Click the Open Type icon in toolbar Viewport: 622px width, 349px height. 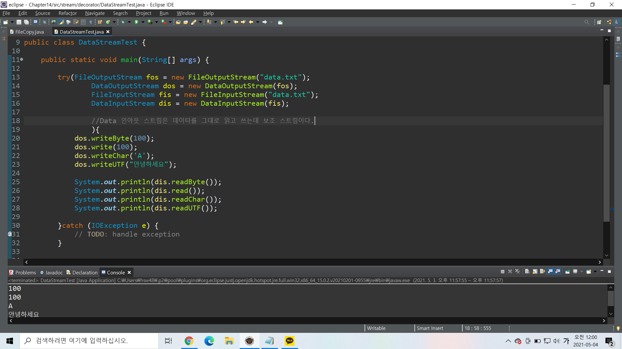[178, 22]
